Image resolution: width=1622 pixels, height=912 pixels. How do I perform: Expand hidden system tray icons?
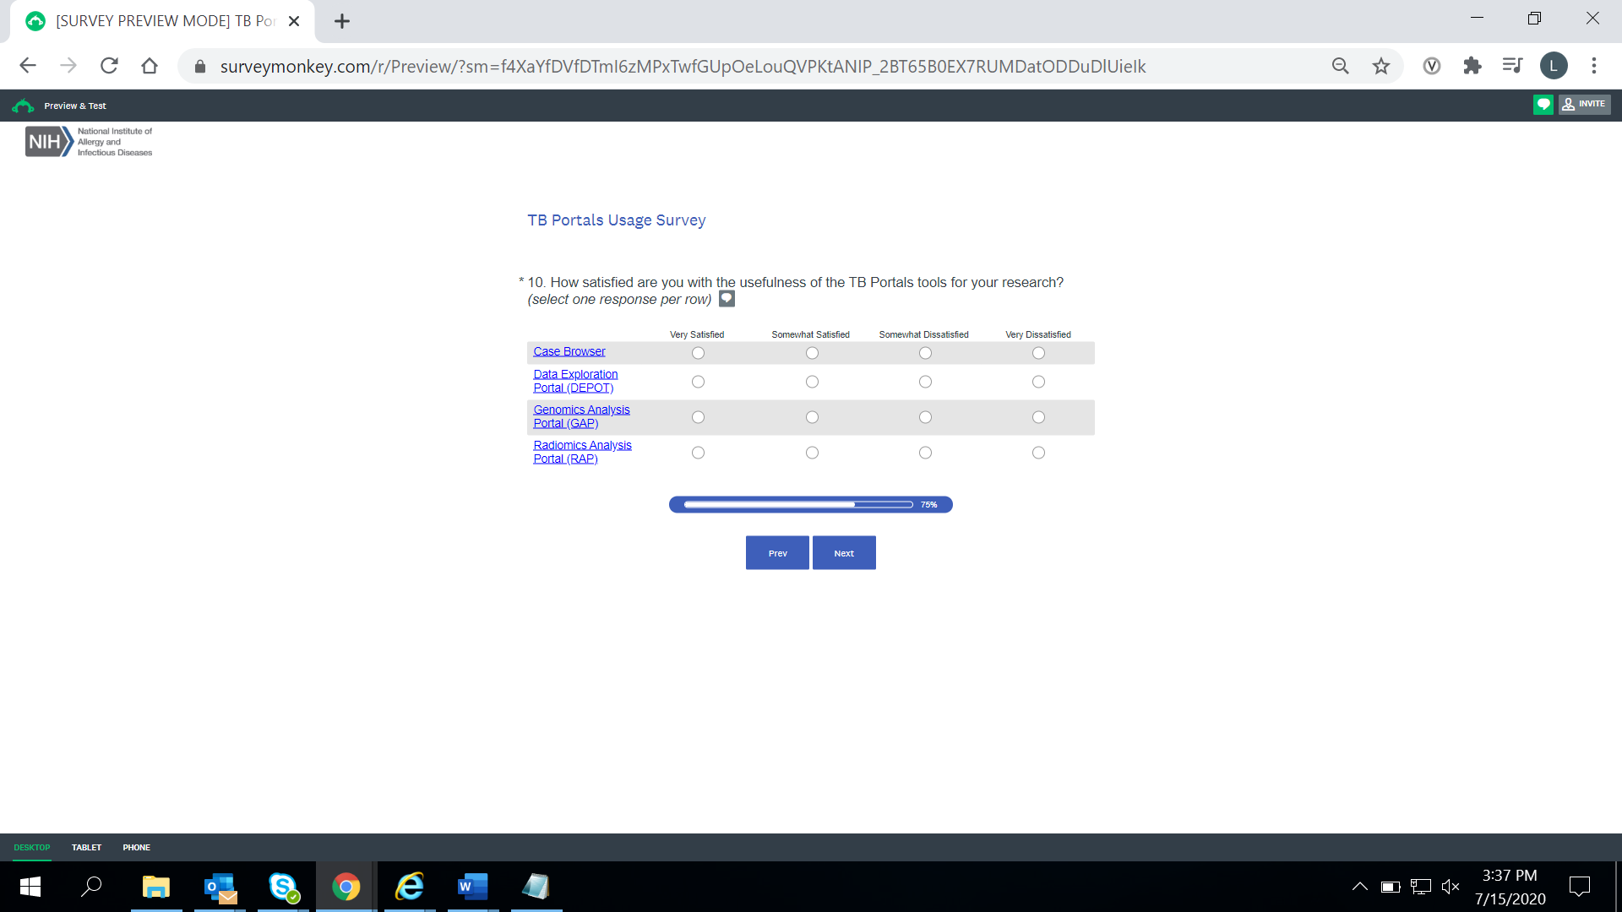pyautogui.click(x=1359, y=887)
